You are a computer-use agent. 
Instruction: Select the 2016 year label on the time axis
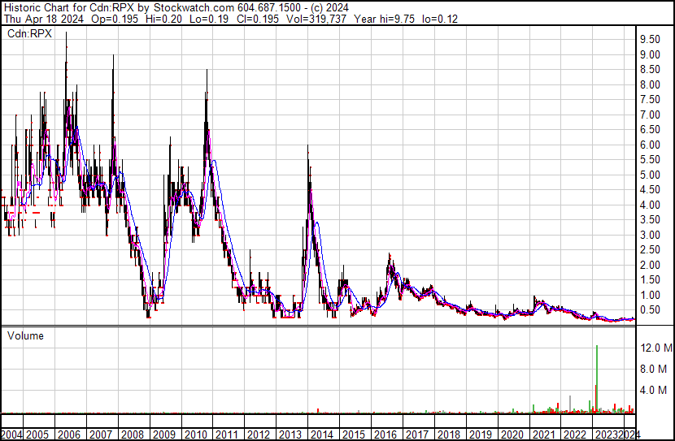coord(386,435)
